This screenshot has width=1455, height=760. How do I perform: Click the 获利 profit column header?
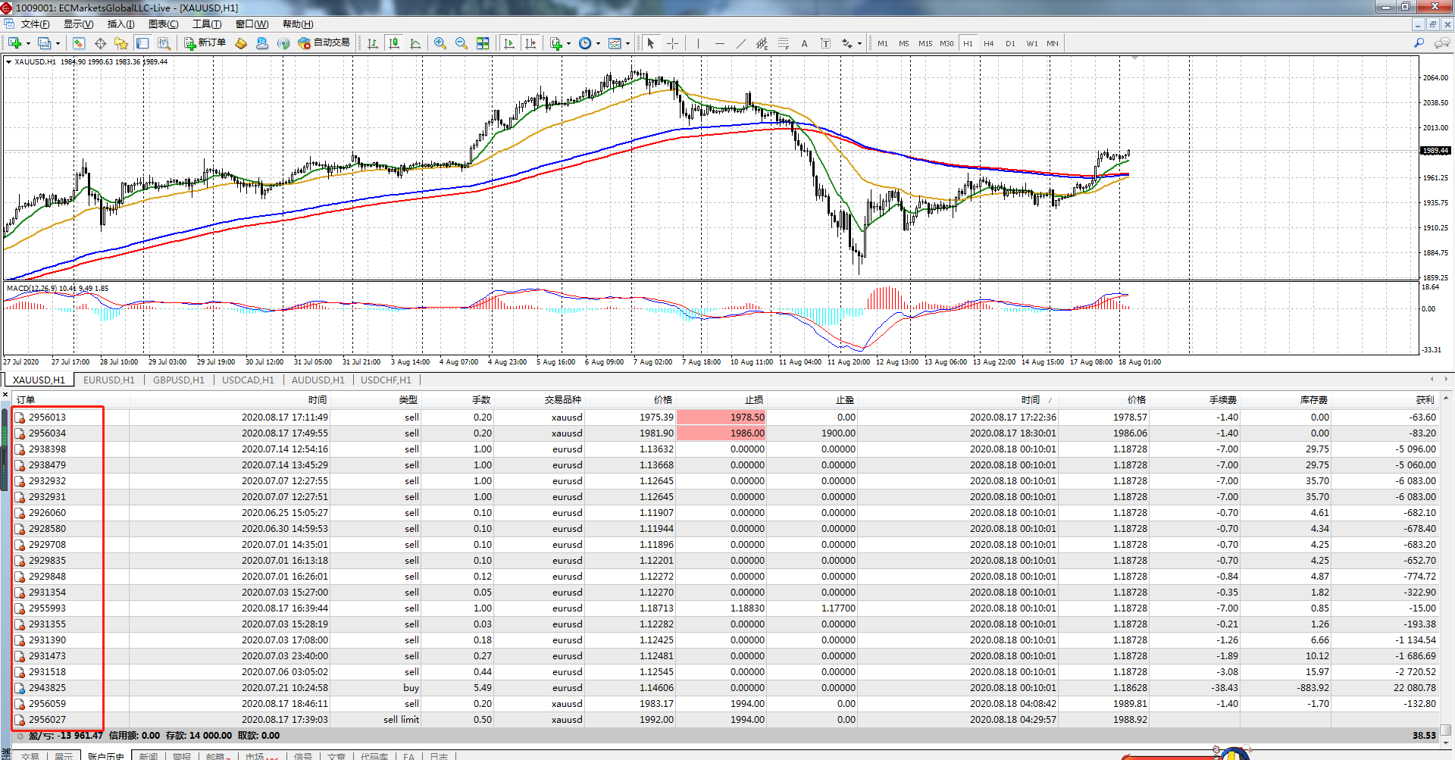[1424, 399]
